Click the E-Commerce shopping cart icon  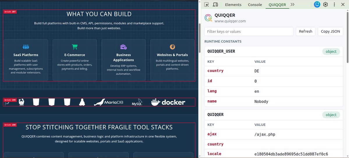[x=75, y=47]
